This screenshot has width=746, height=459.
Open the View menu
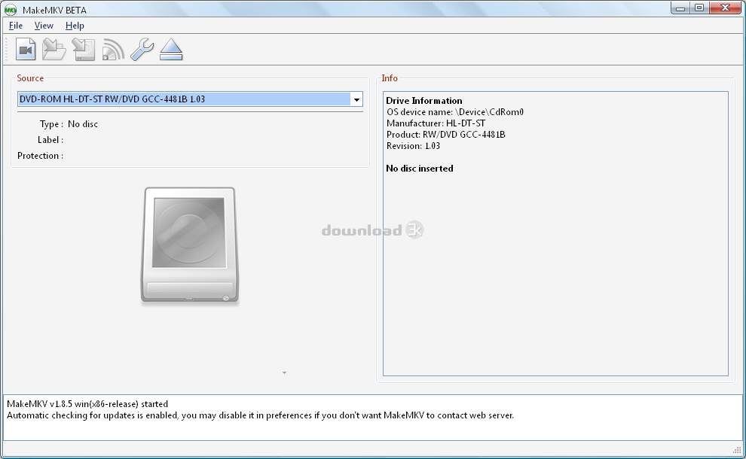(x=44, y=26)
